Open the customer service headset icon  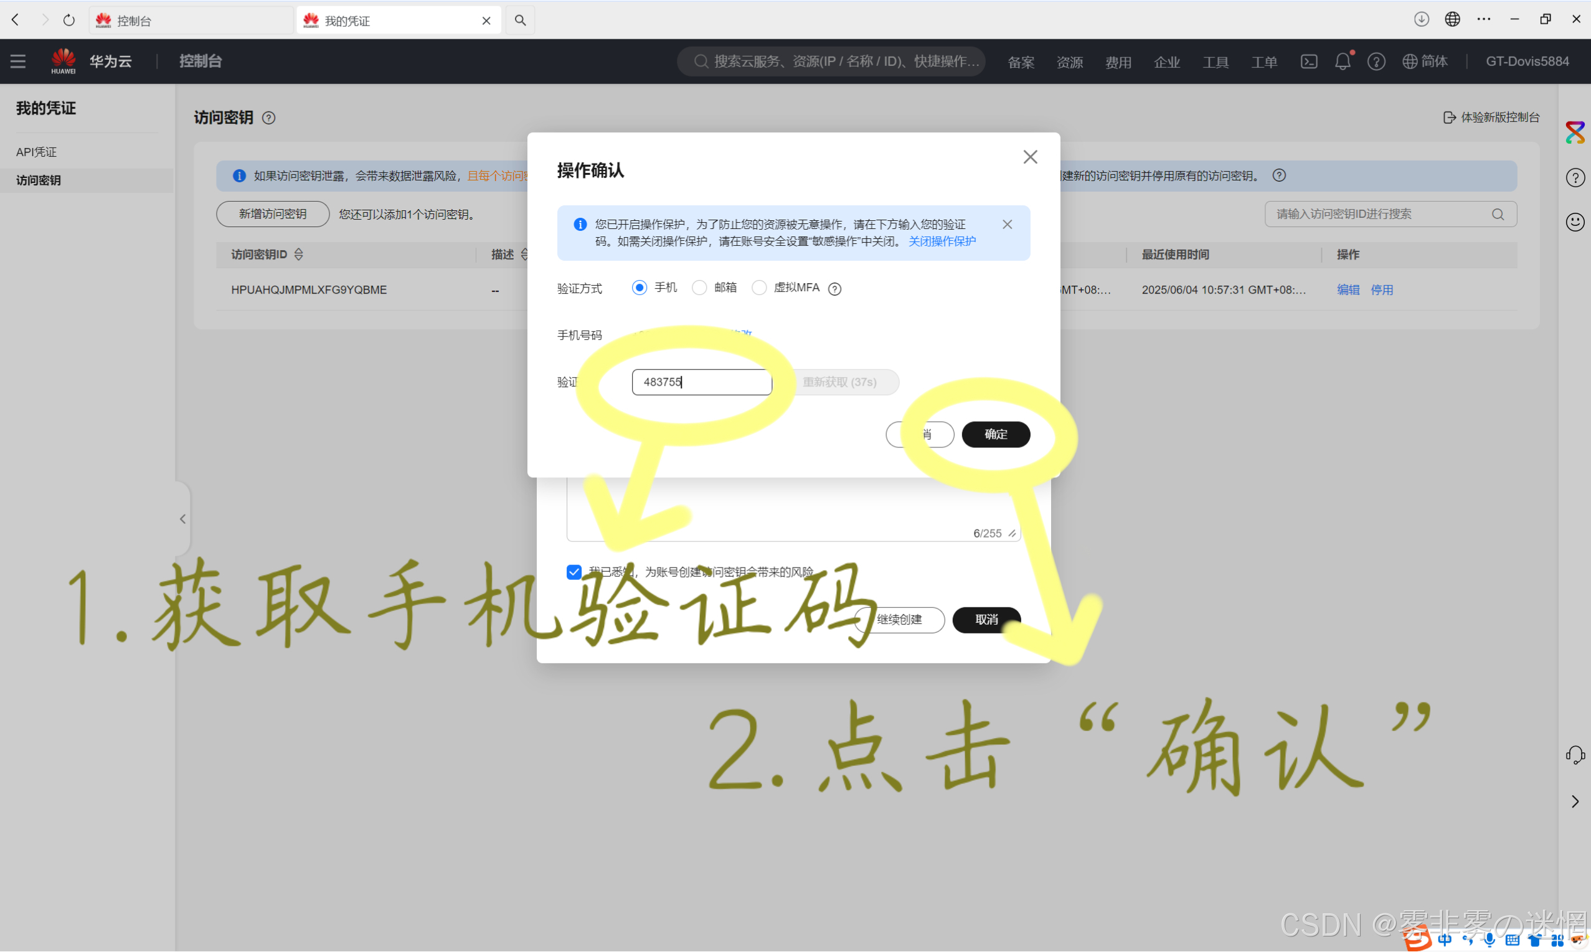pos(1574,755)
